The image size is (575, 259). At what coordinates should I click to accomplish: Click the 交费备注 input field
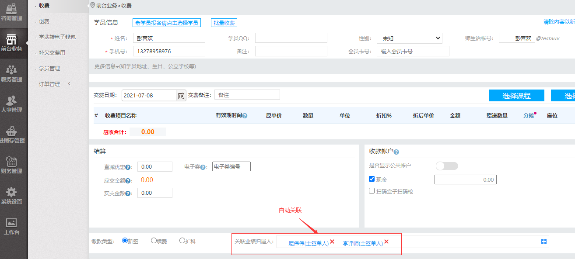pos(247,95)
